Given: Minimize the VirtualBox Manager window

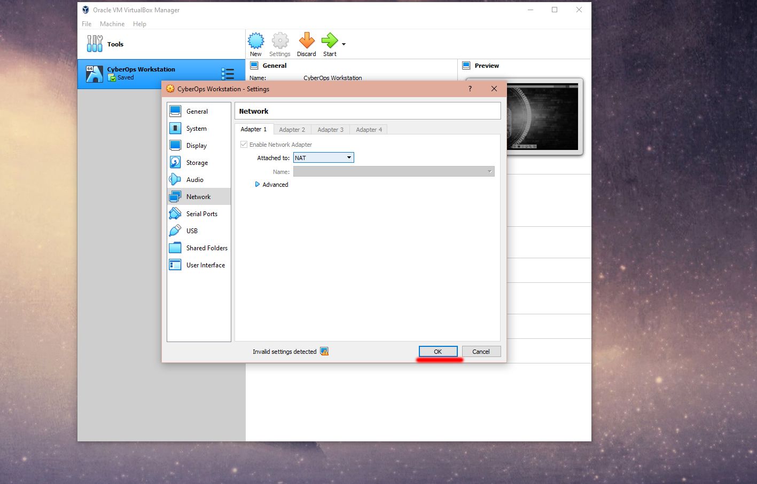Looking at the screenshot, I should tap(530, 10).
